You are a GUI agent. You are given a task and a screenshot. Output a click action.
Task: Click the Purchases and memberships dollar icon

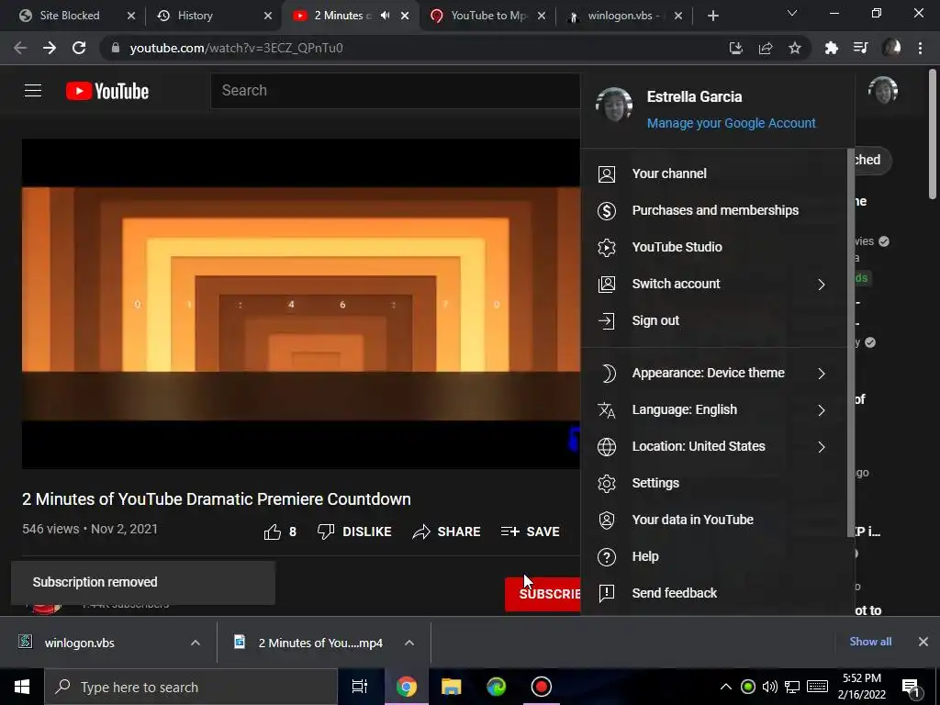coord(607,210)
